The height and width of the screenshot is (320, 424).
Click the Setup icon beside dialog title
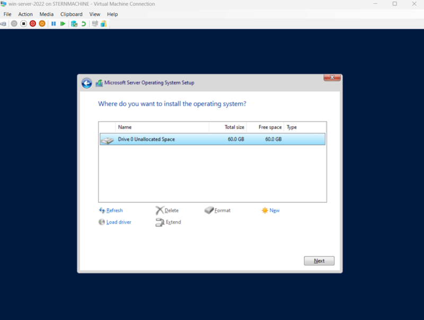99,83
